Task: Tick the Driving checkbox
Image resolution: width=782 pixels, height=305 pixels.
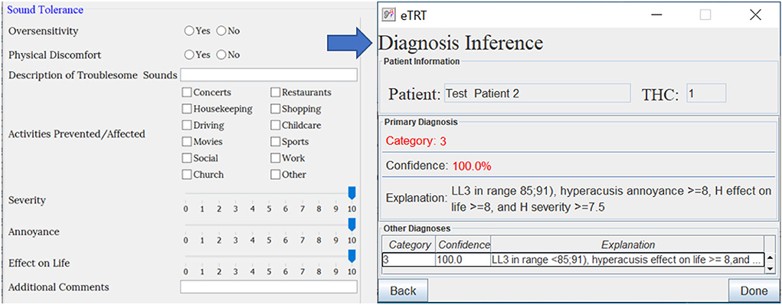Action: tap(187, 125)
